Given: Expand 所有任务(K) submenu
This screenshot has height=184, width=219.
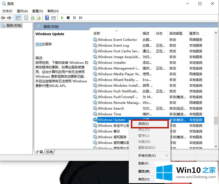Looking at the screenshot, I should 149,156.
